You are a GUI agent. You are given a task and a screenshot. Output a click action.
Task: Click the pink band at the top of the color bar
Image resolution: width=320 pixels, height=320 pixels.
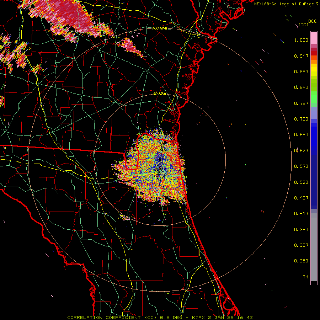pyautogui.click(x=314, y=38)
